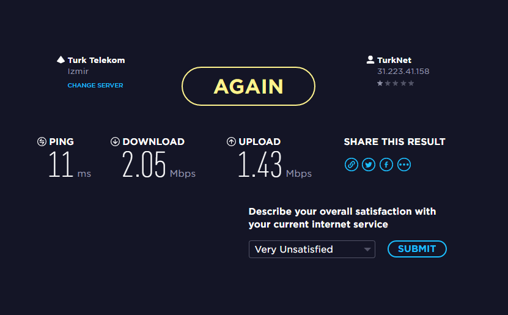Viewport: 508px width, 315px height.
Task: Click the TurkNet user profile icon
Action: [x=370, y=59]
